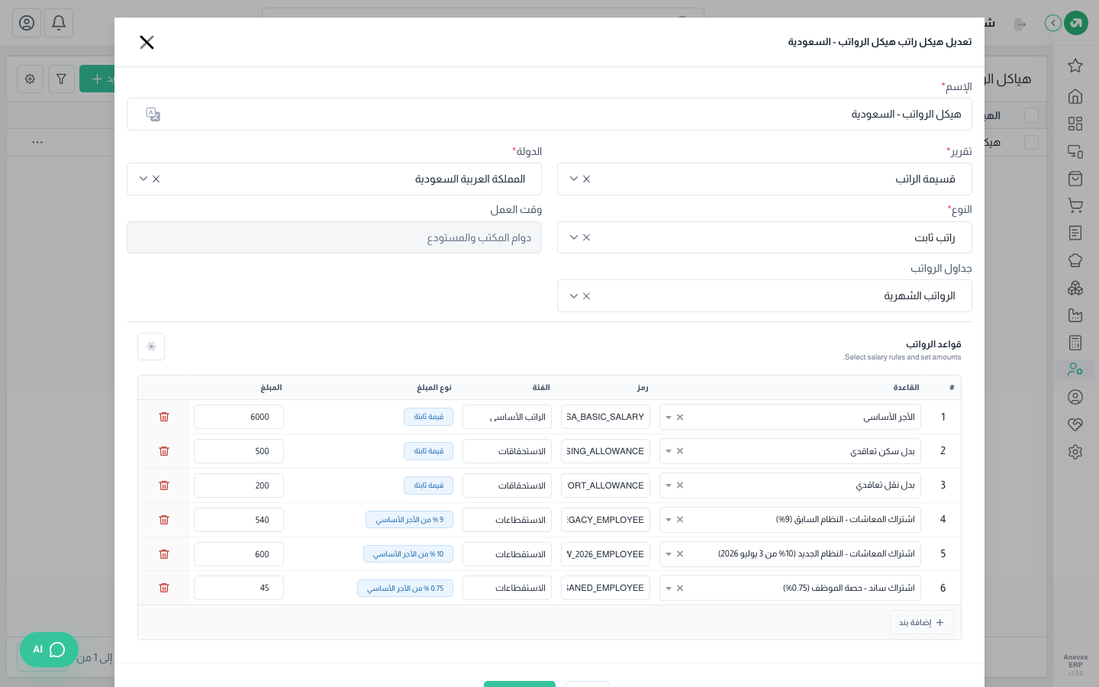Click the الإسم name input field
Image resolution: width=1099 pixels, height=687 pixels.
[x=549, y=114]
